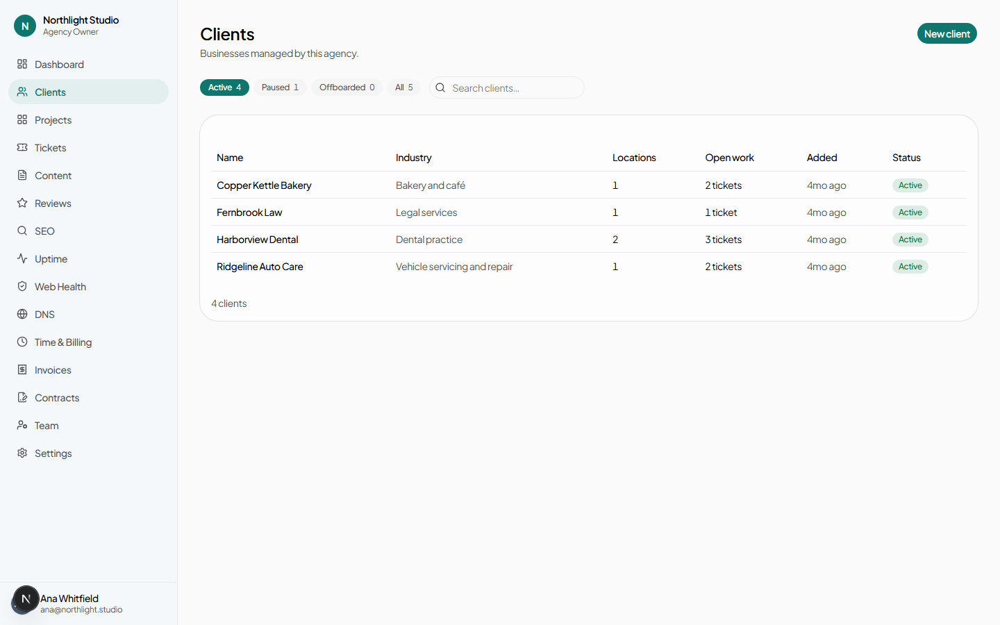Click Active status badge for Fernbrook Law

(910, 212)
